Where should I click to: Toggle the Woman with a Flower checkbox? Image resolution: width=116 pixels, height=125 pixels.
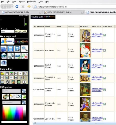click(105, 104)
